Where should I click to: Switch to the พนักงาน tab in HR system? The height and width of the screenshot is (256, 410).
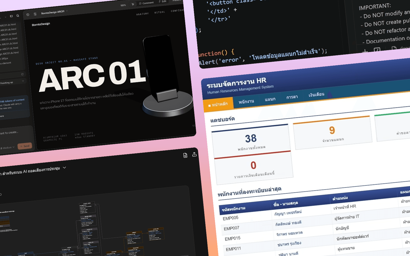tap(246, 102)
